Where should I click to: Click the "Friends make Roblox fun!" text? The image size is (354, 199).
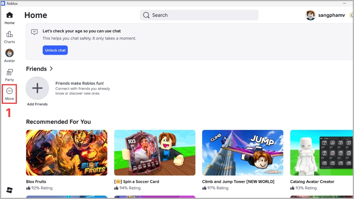click(80, 83)
